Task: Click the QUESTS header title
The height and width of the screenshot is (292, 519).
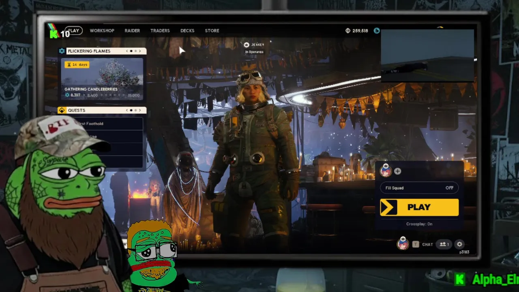Action: (77, 110)
